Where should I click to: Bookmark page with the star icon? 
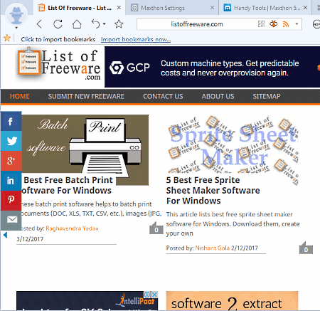119,24
